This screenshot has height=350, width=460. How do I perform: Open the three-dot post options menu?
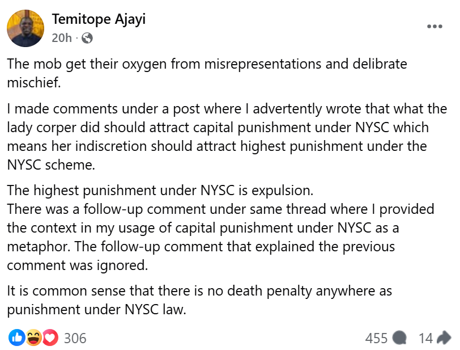point(434,26)
